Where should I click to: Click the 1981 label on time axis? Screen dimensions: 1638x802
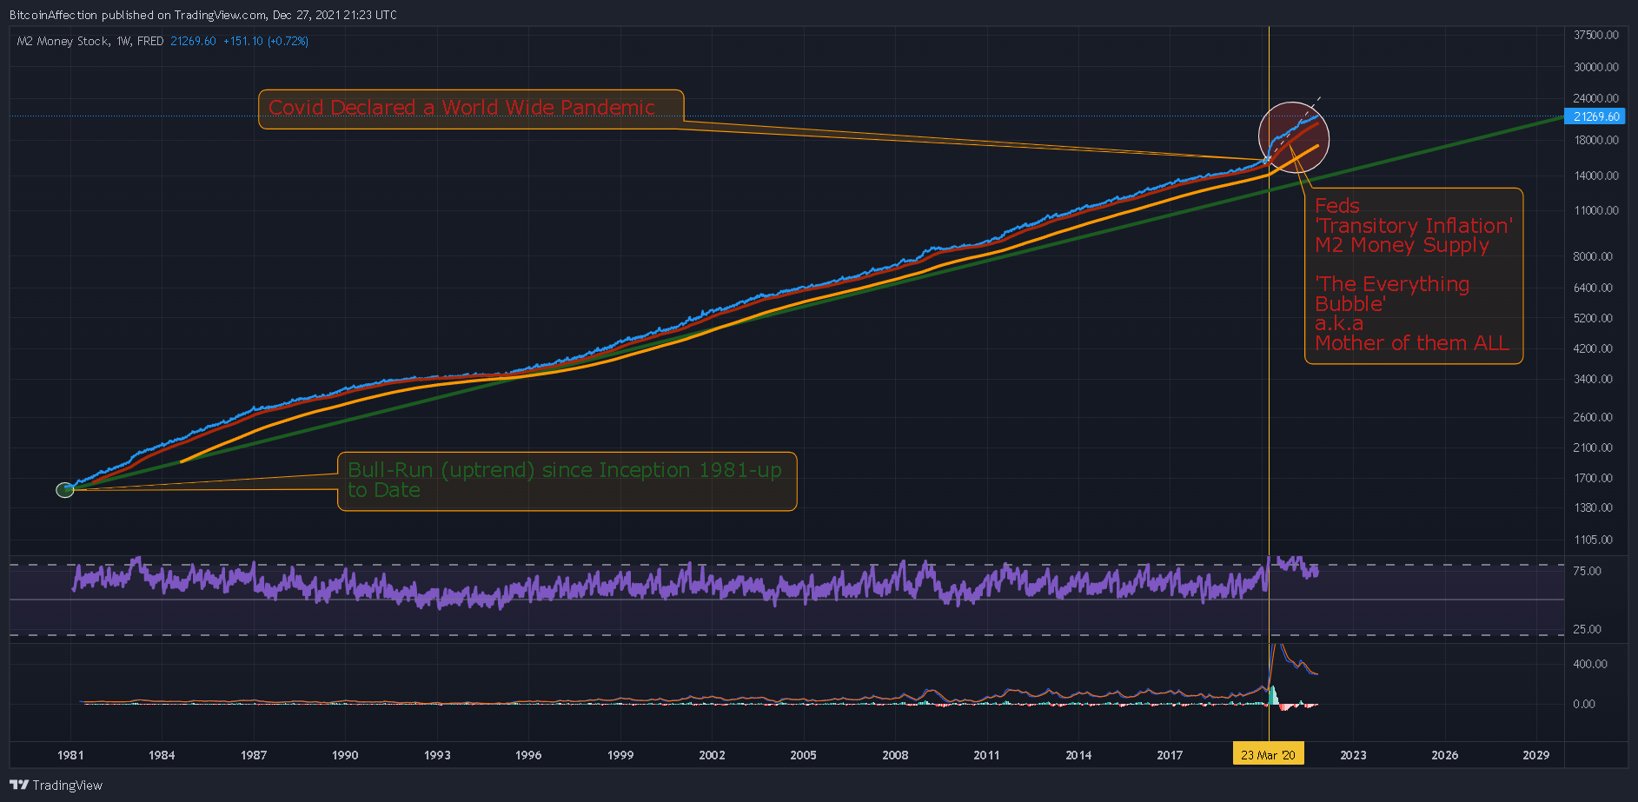coord(70,754)
